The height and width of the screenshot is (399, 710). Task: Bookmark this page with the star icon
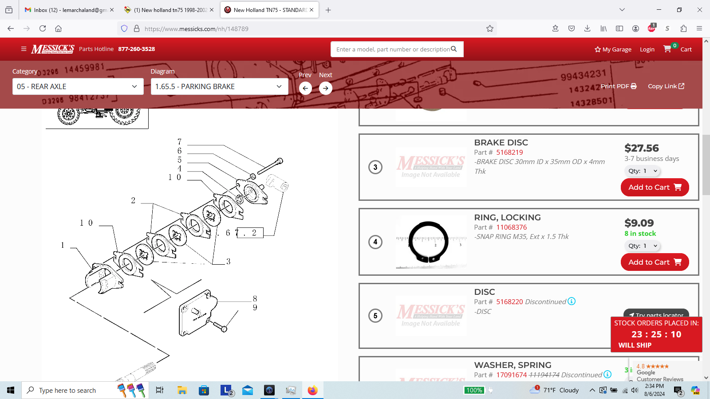coord(490,29)
